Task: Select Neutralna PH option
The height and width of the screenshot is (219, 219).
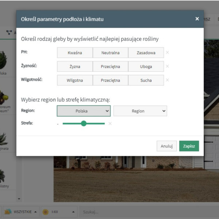Action: (x=110, y=53)
